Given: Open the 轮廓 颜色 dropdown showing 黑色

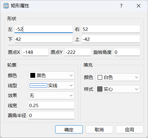Looking at the screenshot, I should [x=51, y=75].
